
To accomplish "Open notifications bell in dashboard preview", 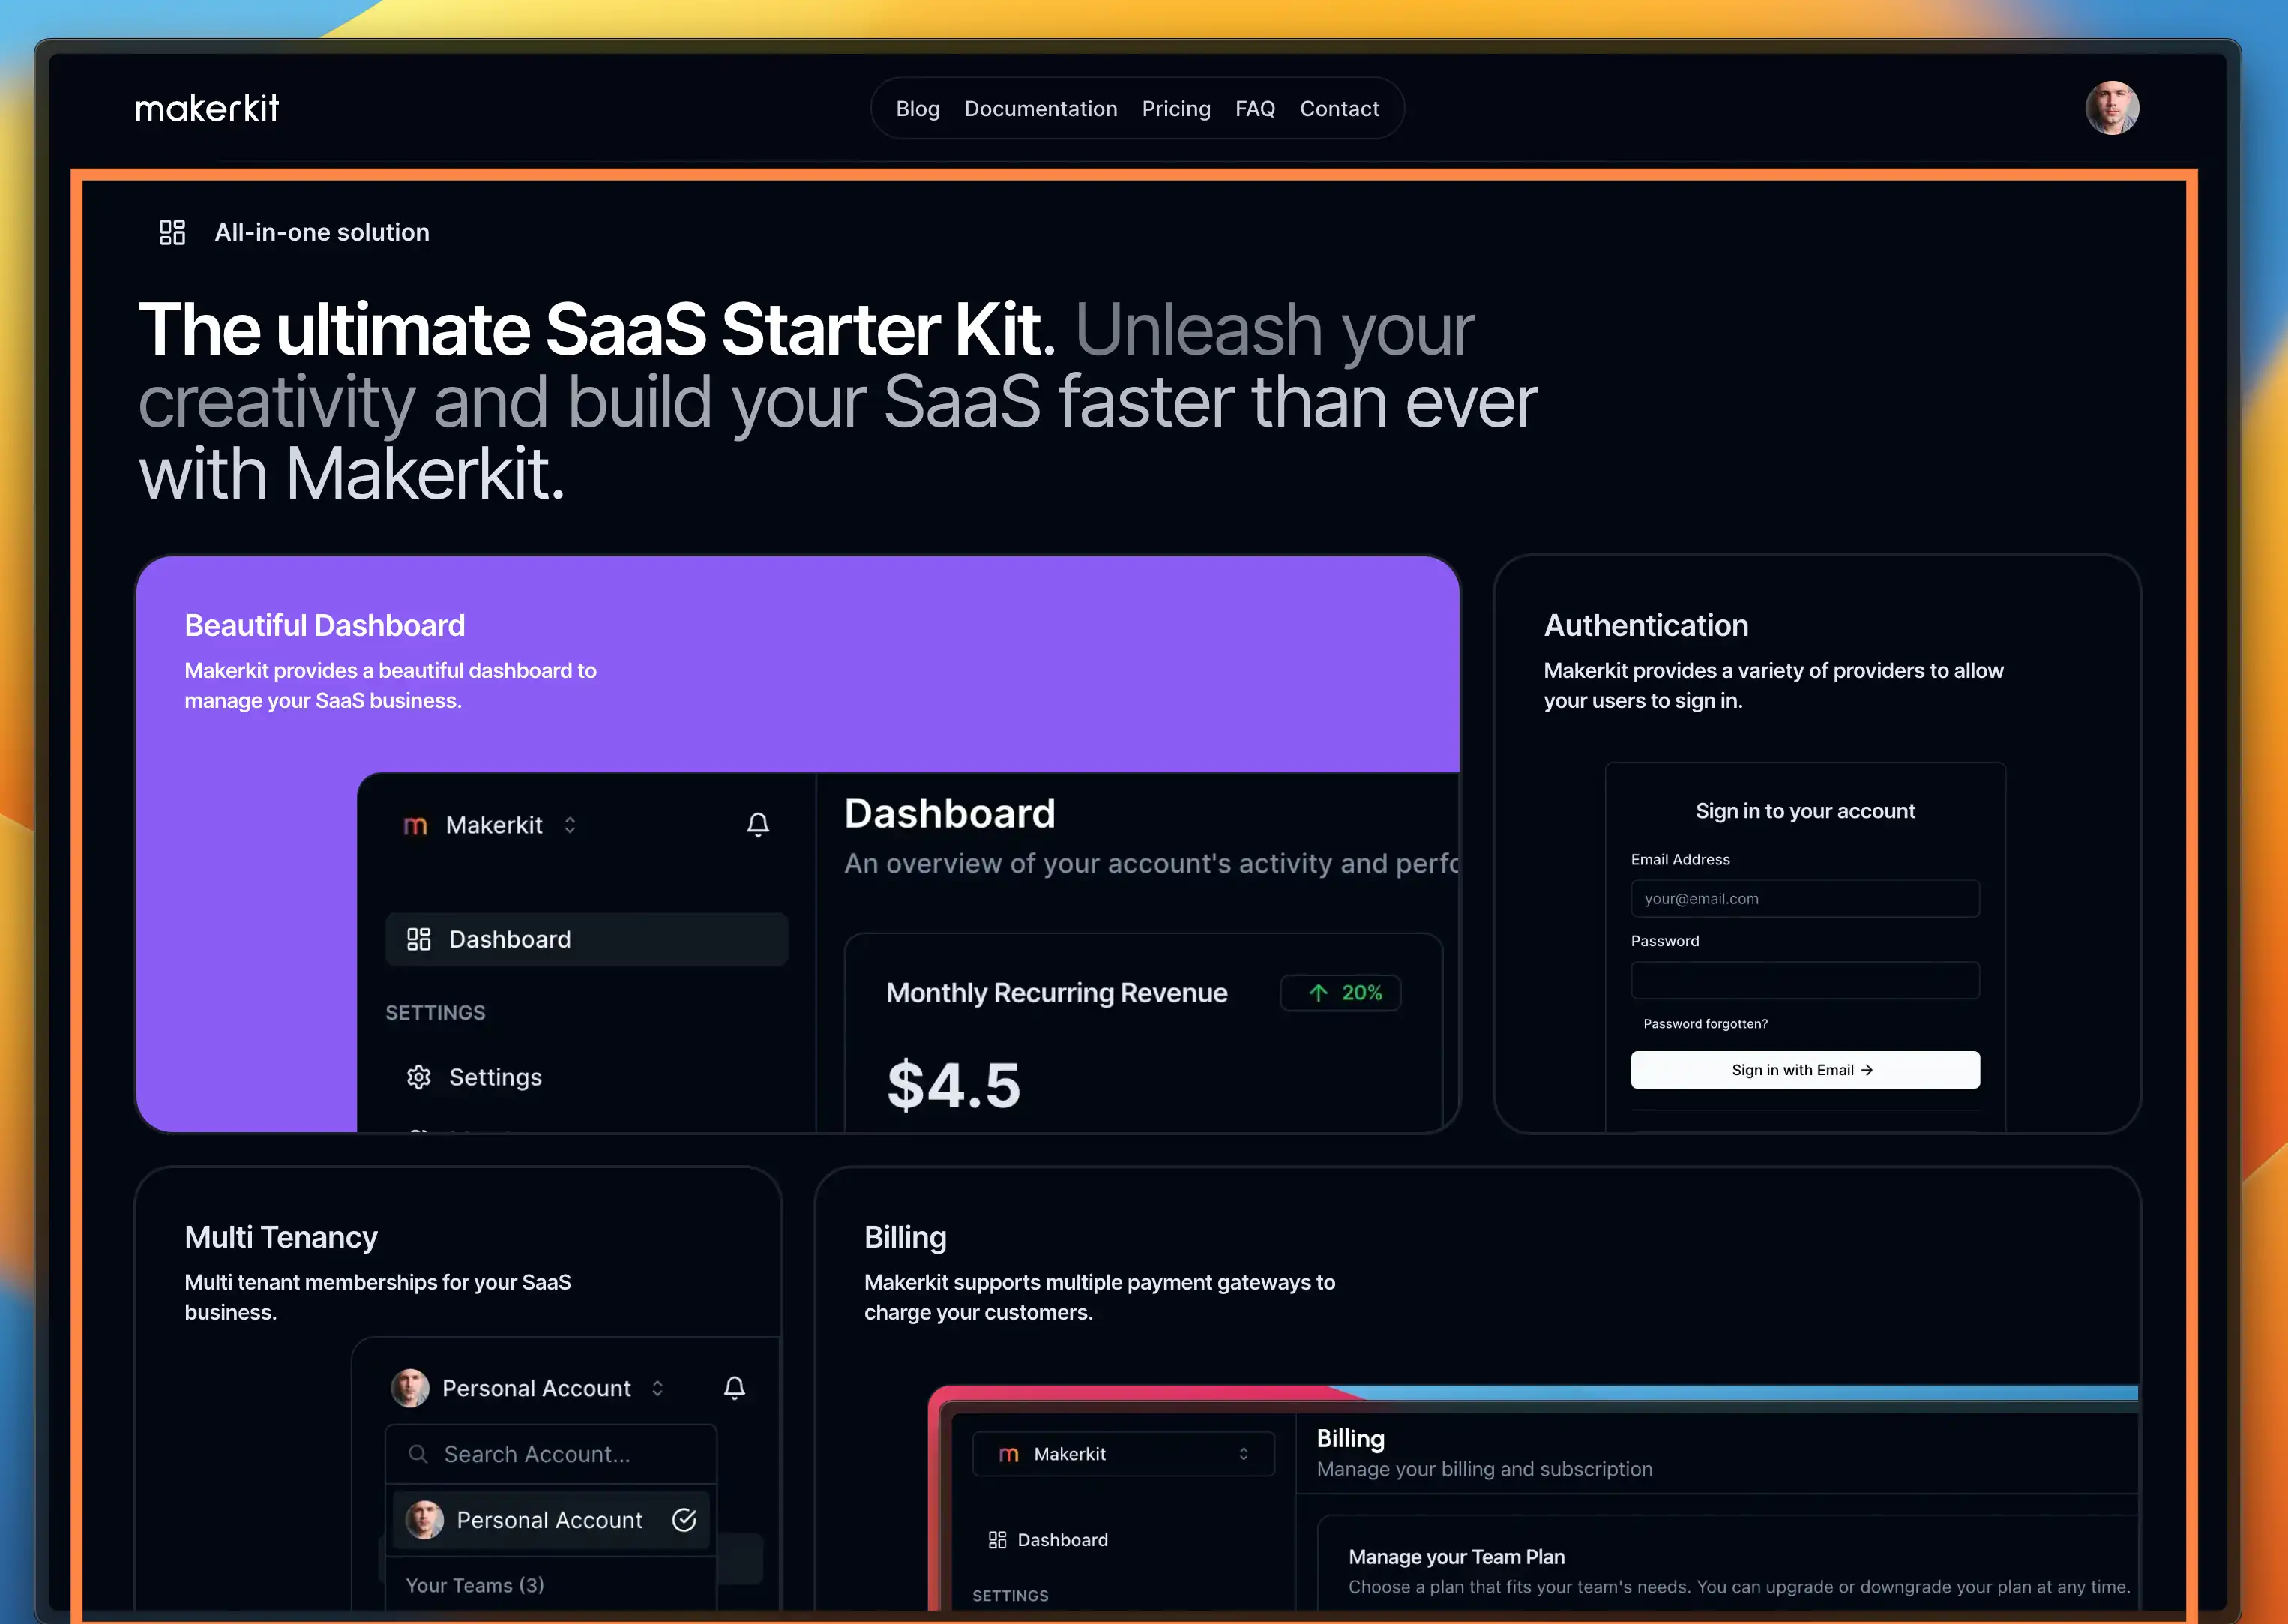I will 758,825.
